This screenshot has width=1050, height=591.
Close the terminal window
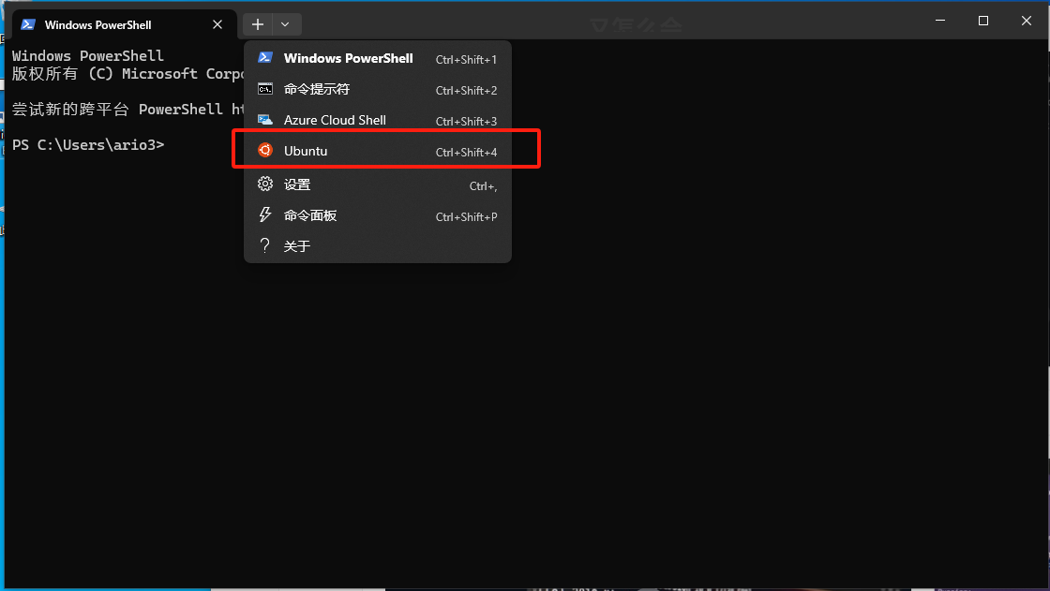1026,21
